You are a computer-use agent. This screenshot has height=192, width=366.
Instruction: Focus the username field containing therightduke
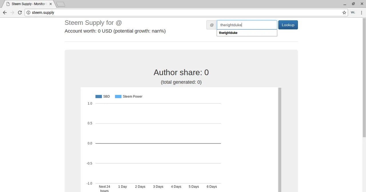[247, 25]
